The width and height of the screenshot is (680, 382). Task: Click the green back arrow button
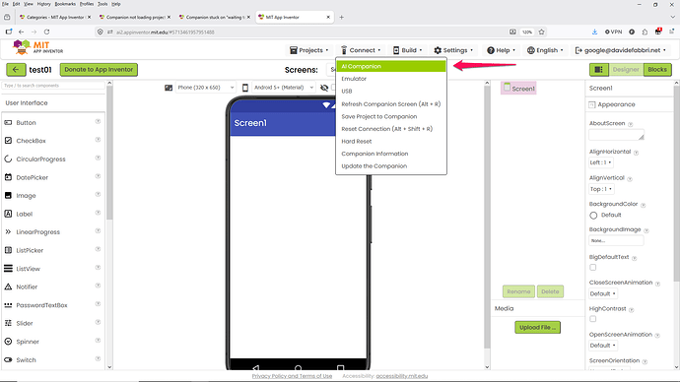coord(16,69)
